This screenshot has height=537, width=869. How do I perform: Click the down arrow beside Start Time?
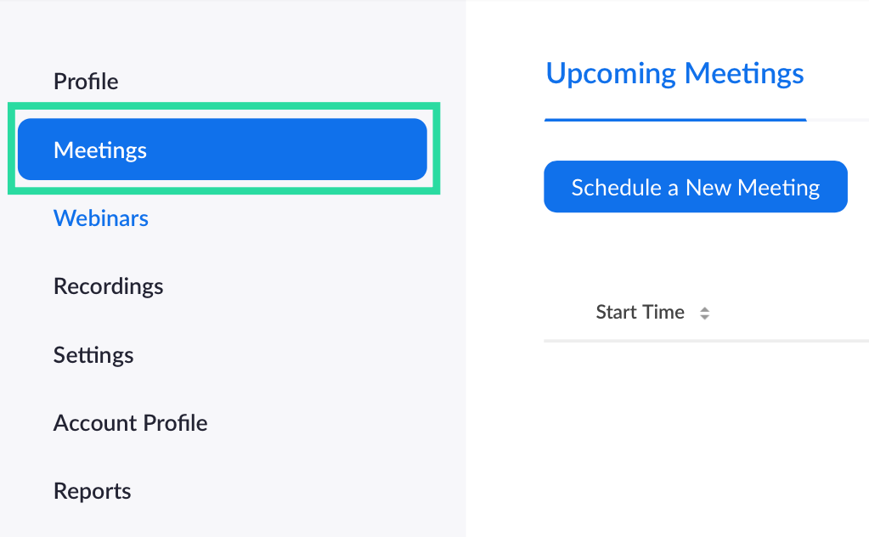[x=704, y=318]
